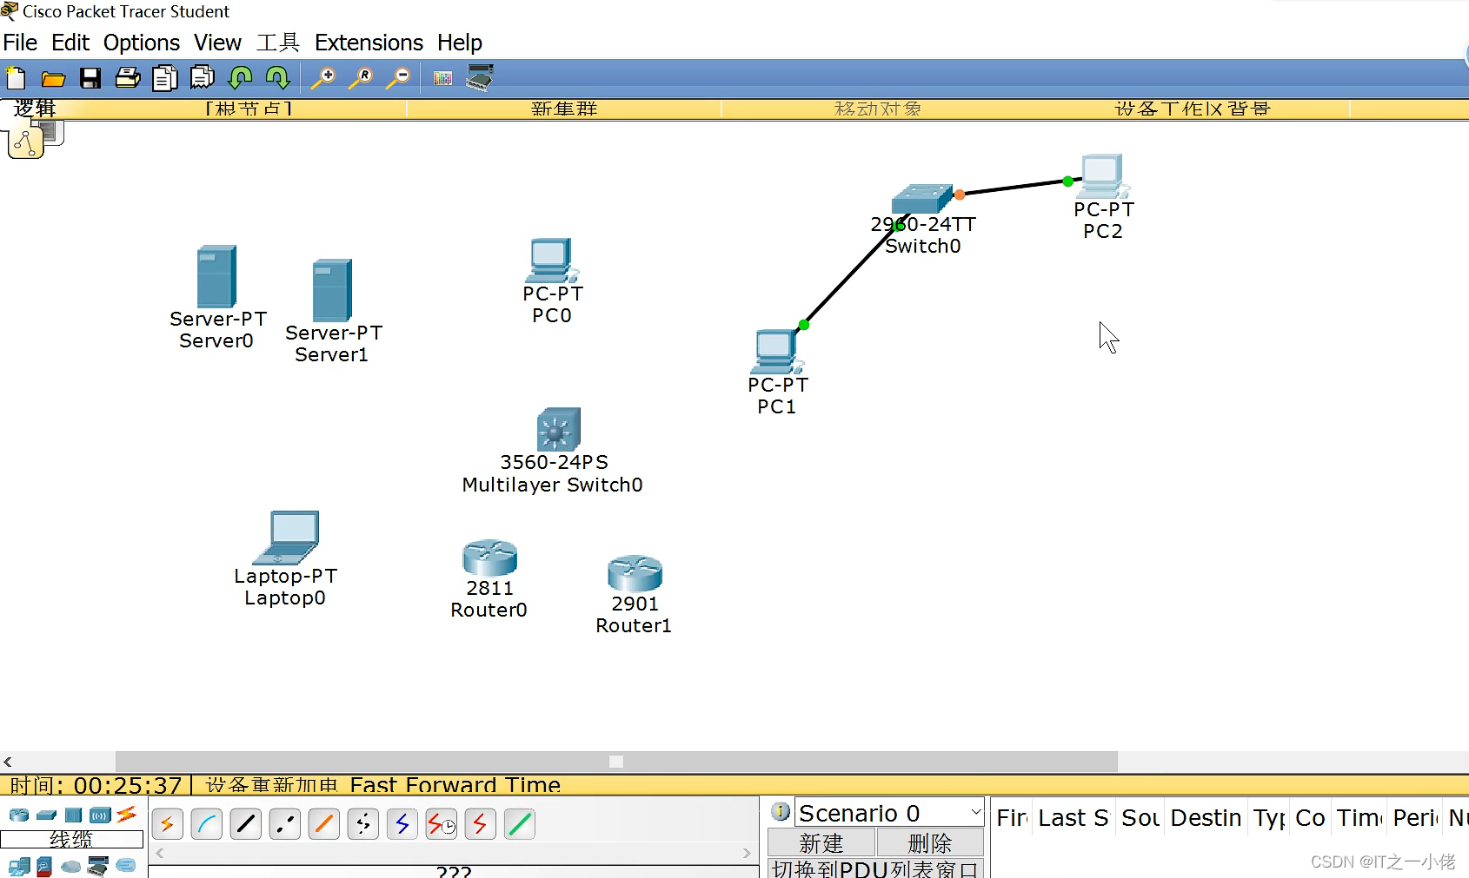Choose the Console cable

(207, 823)
